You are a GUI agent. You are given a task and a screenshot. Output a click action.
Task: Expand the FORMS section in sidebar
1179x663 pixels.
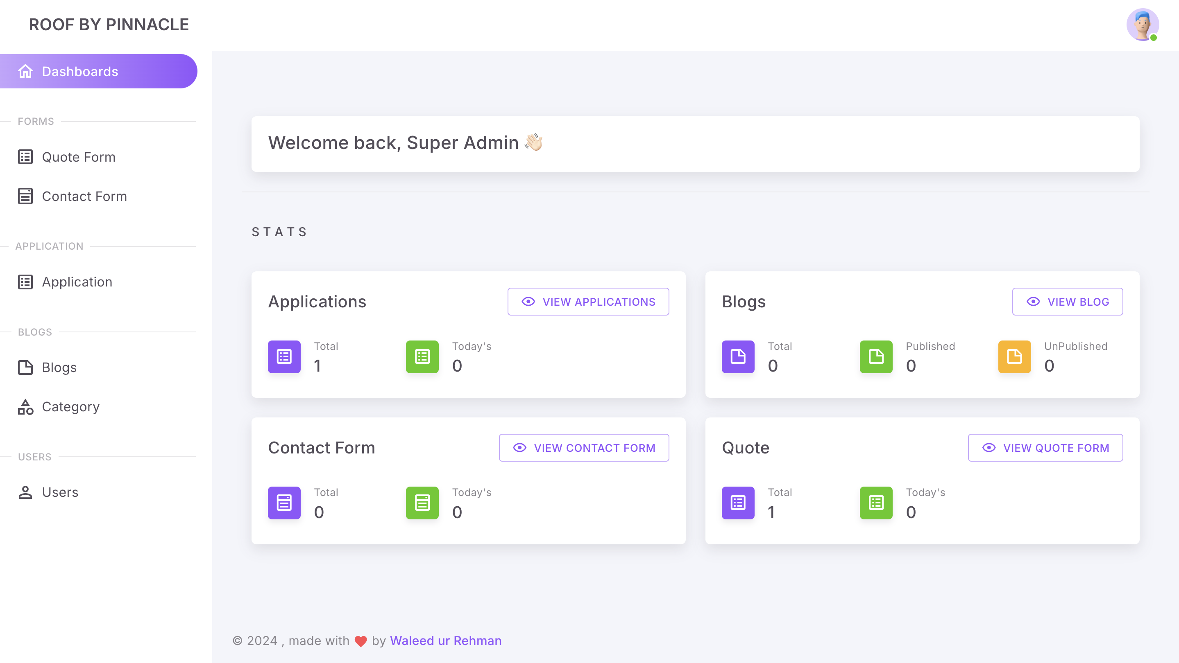pos(36,121)
